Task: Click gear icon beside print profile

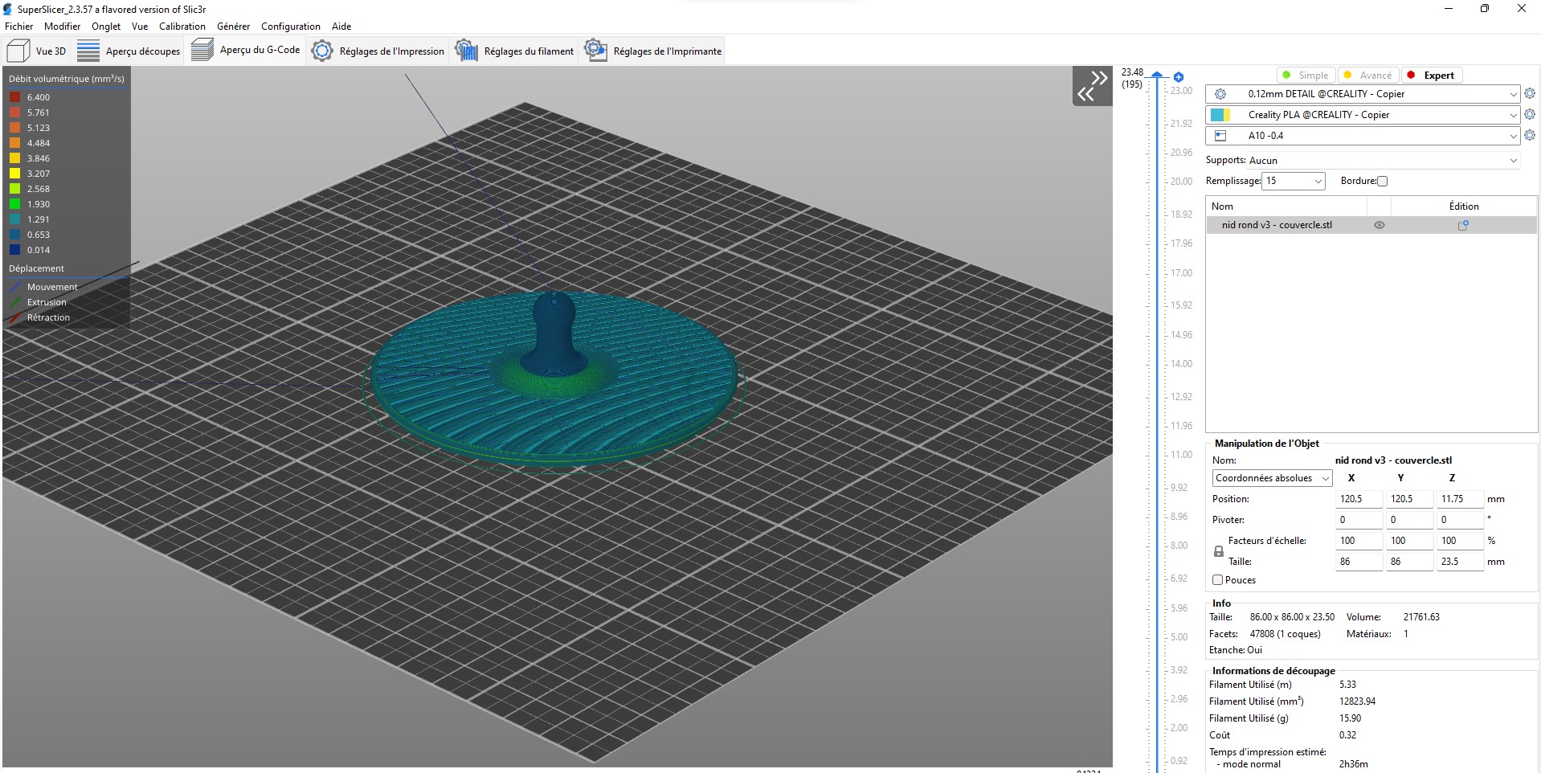Action: tap(1529, 94)
